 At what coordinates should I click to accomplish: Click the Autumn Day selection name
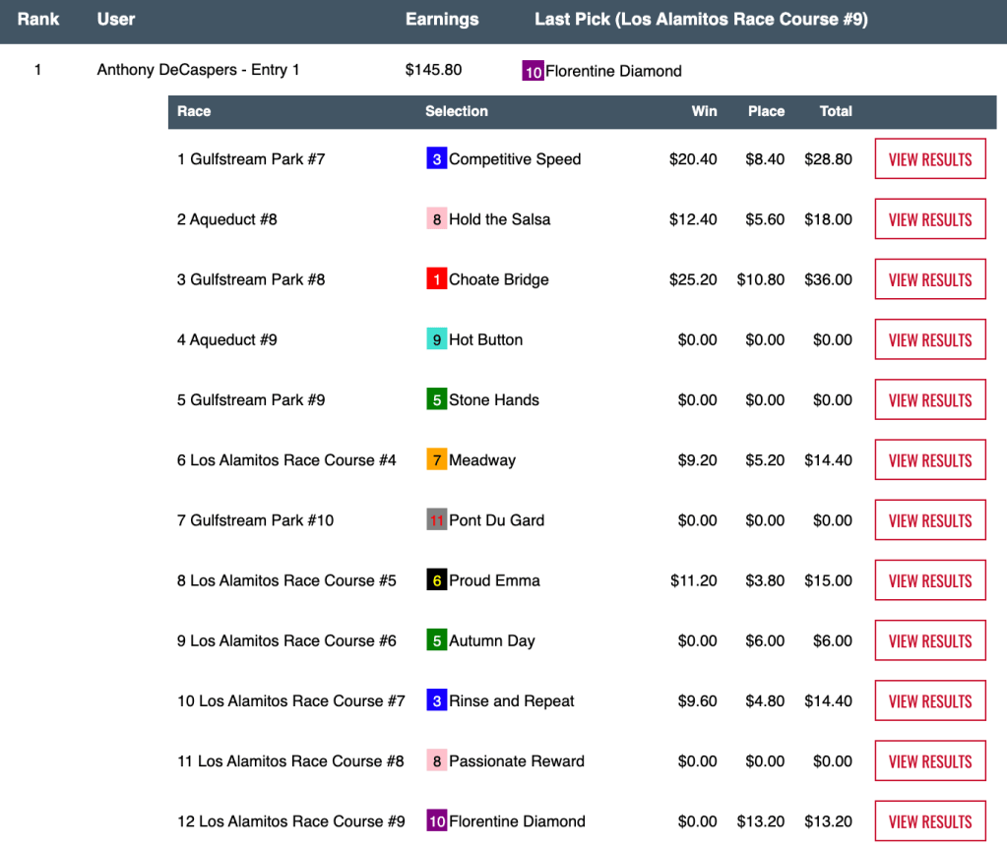tap(491, 641)
